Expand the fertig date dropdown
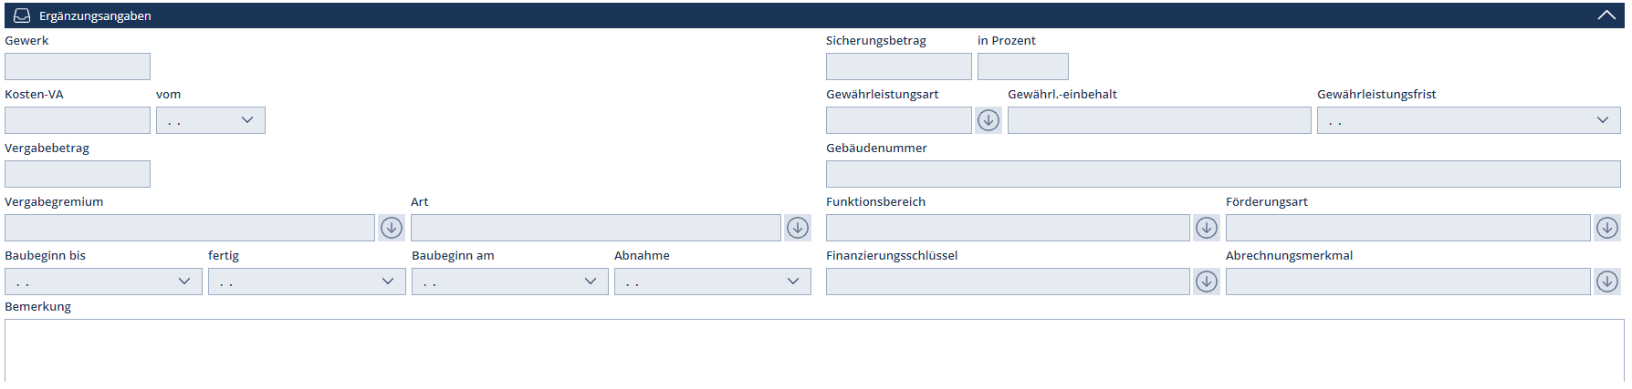 (x=387, y=282)
